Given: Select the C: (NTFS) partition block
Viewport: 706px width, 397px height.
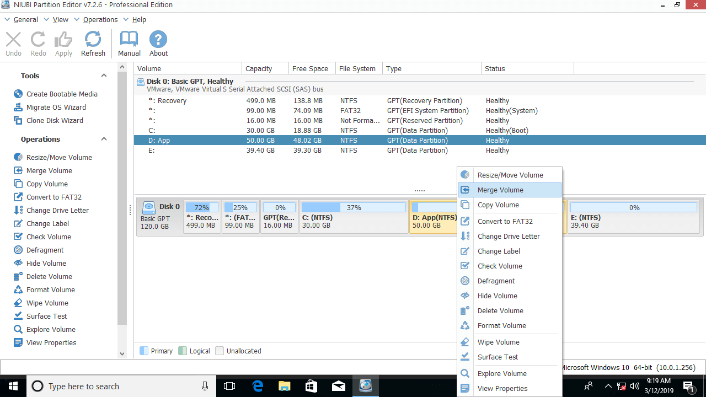Looking at the screenshot, I should coord(353,217).
